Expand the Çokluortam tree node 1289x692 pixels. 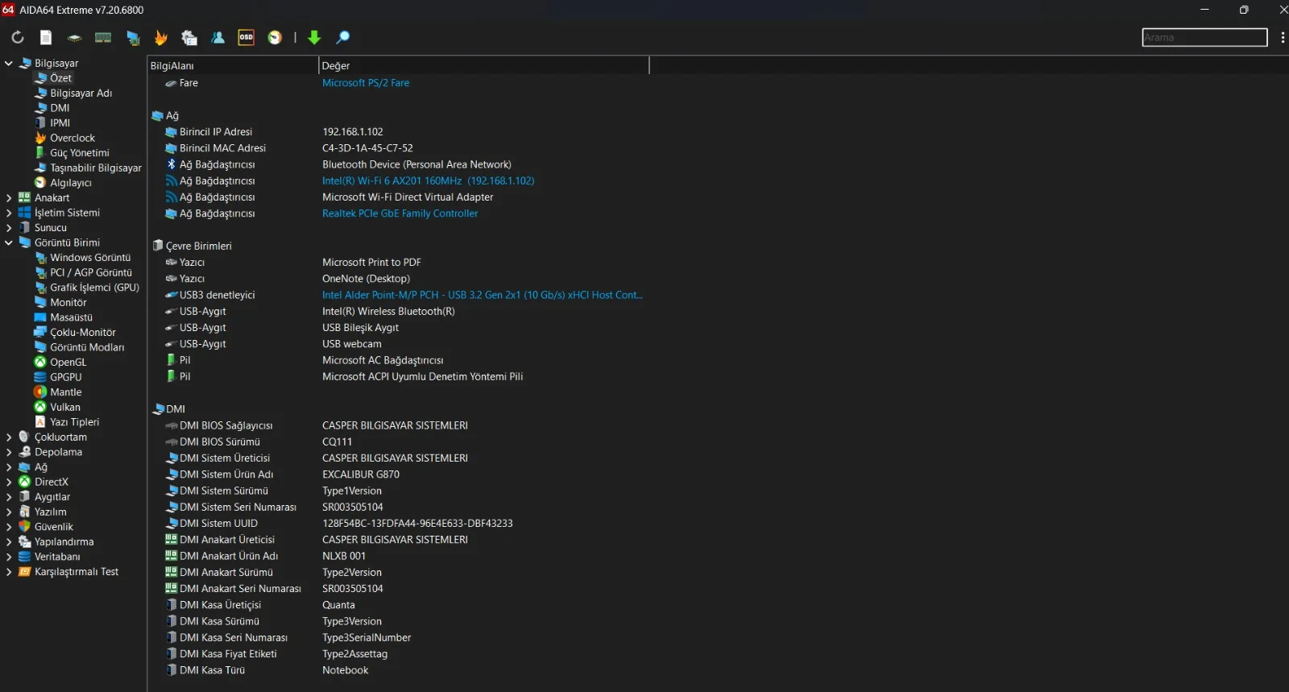tap(9, 437)
